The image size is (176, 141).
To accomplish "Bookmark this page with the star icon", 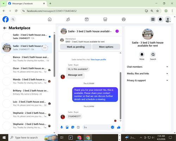I will [x=157, y=11].
